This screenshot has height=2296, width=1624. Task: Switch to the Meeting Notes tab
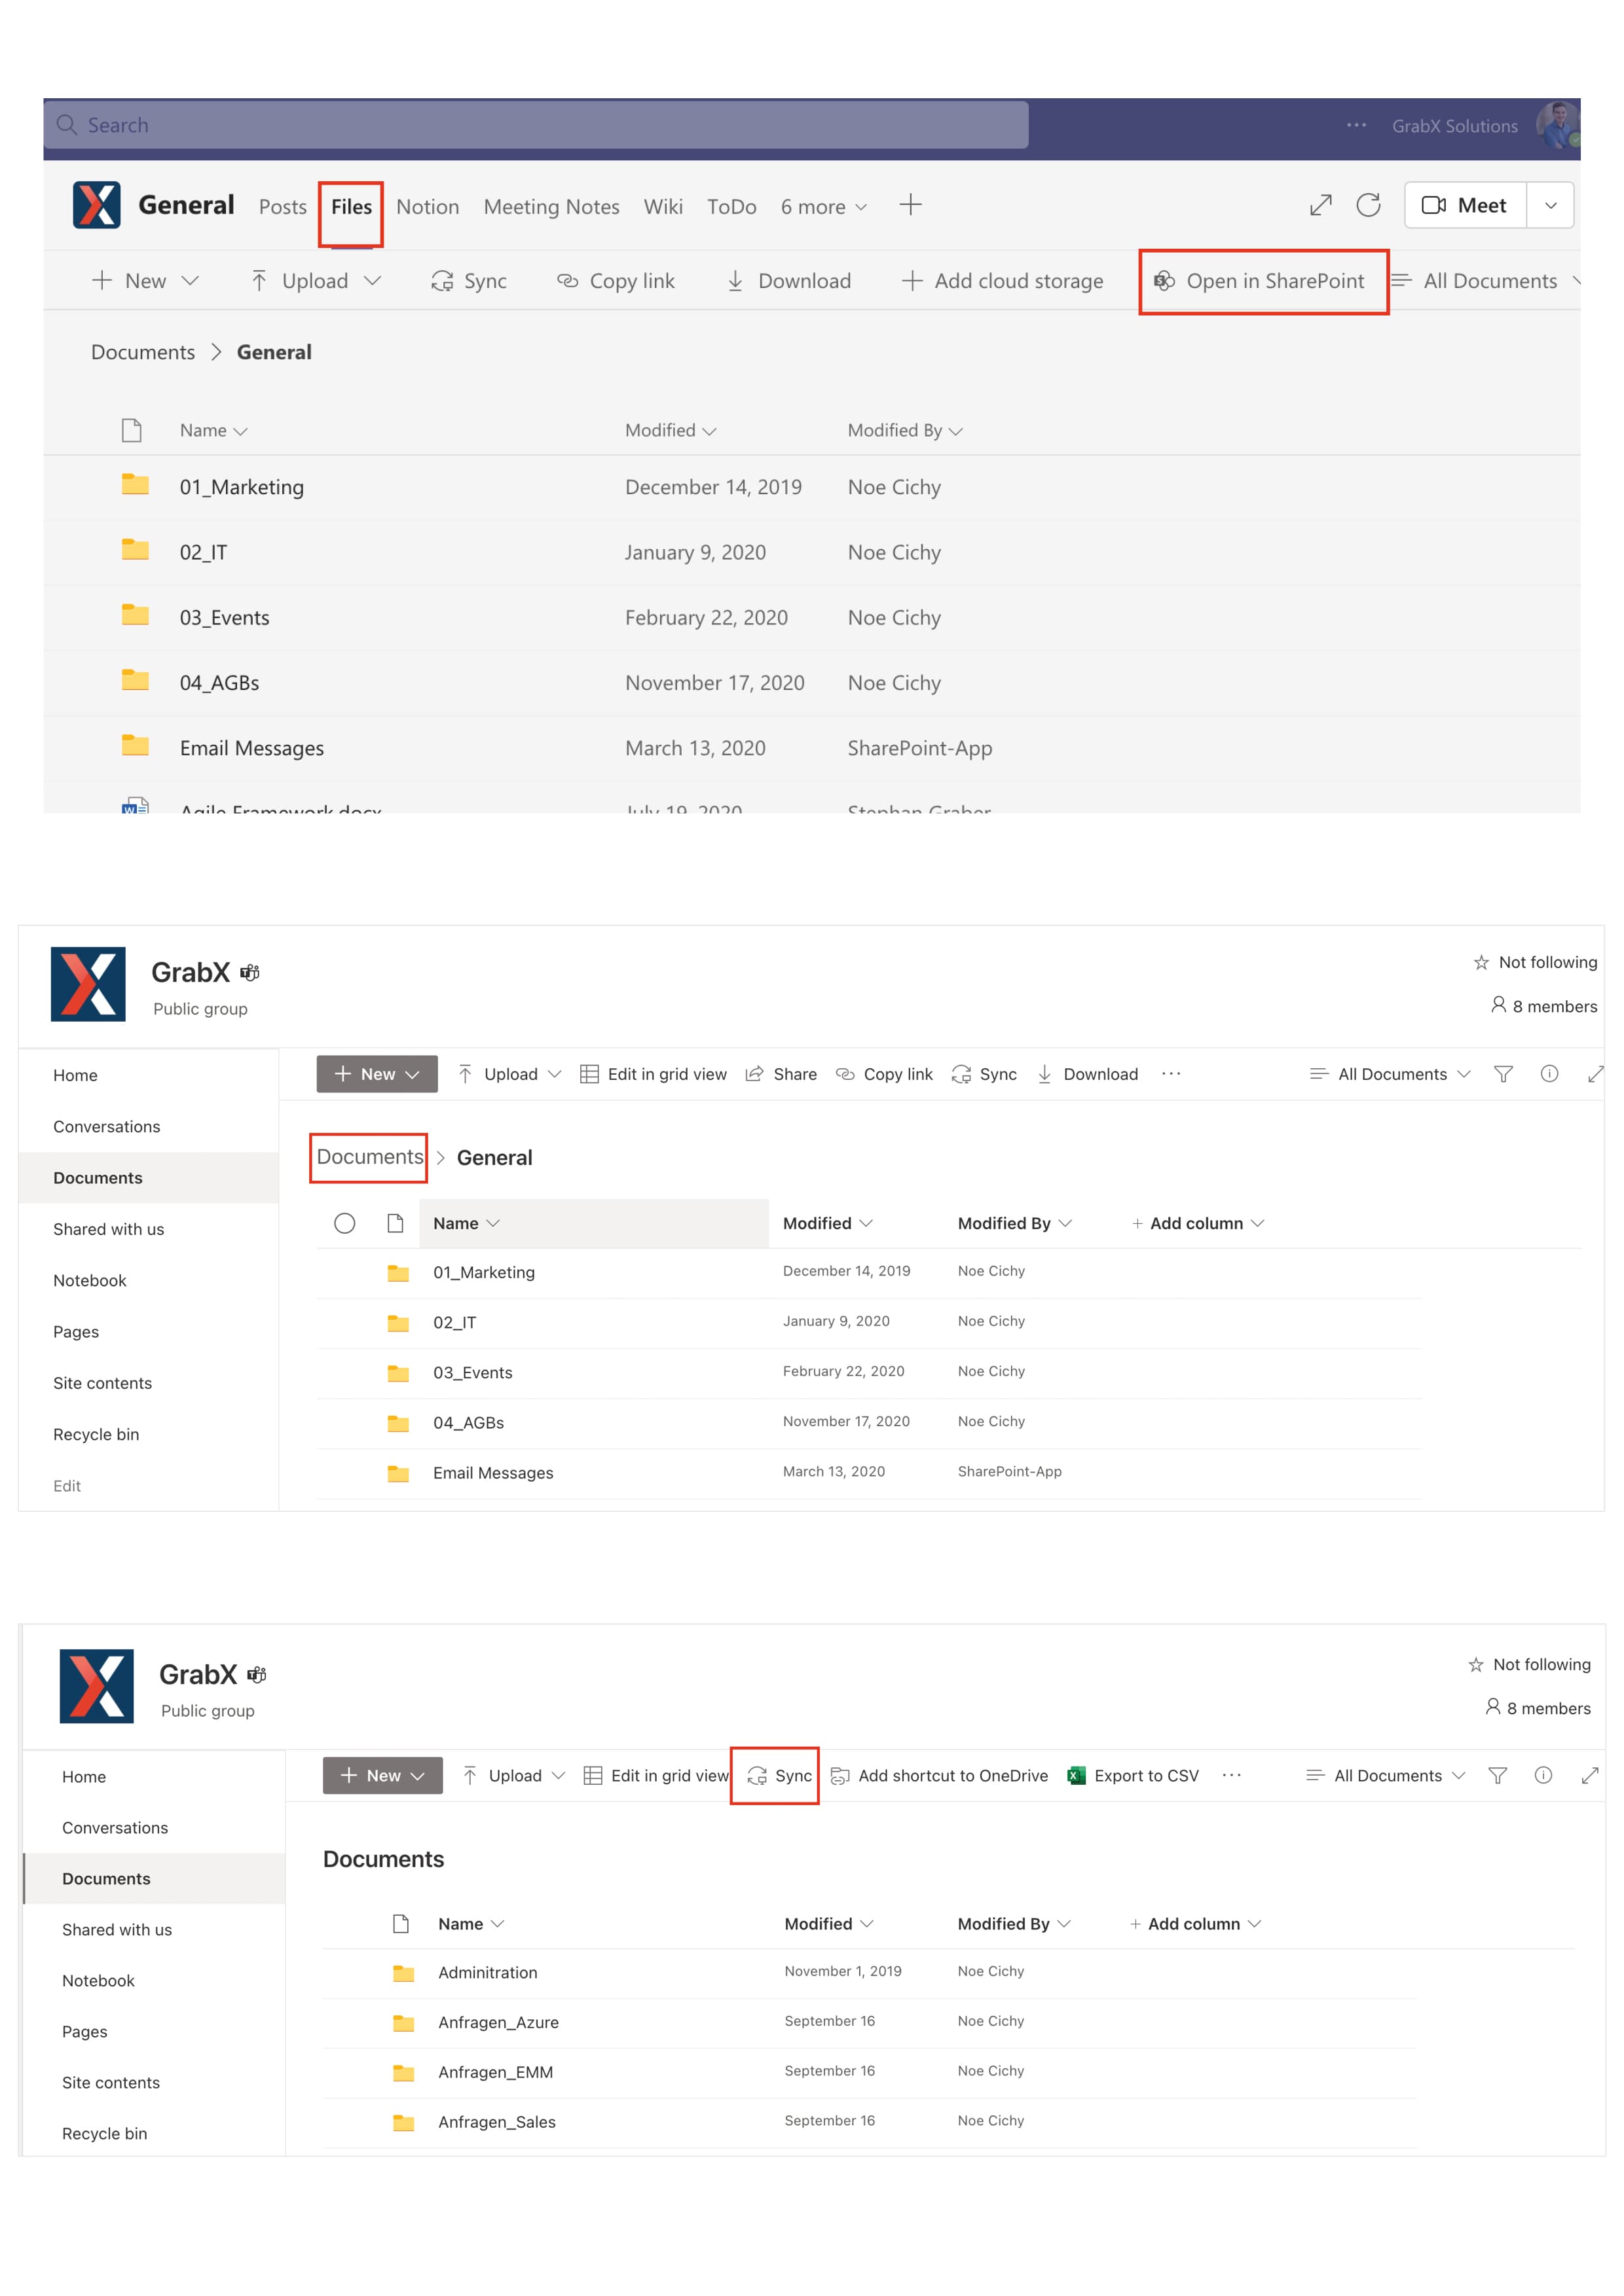point(551,207)
